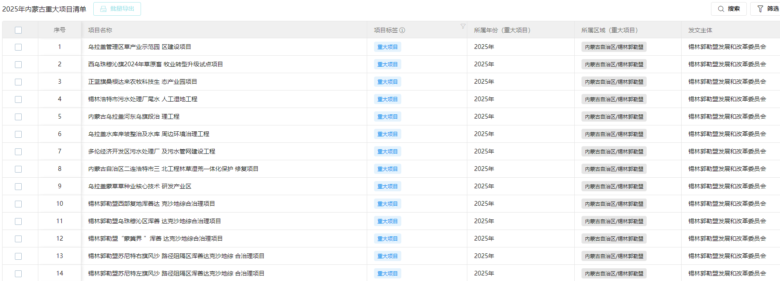Click the 项目名称 column header
This screenshot has width=780, height=281.
click(x=100, y=30)
